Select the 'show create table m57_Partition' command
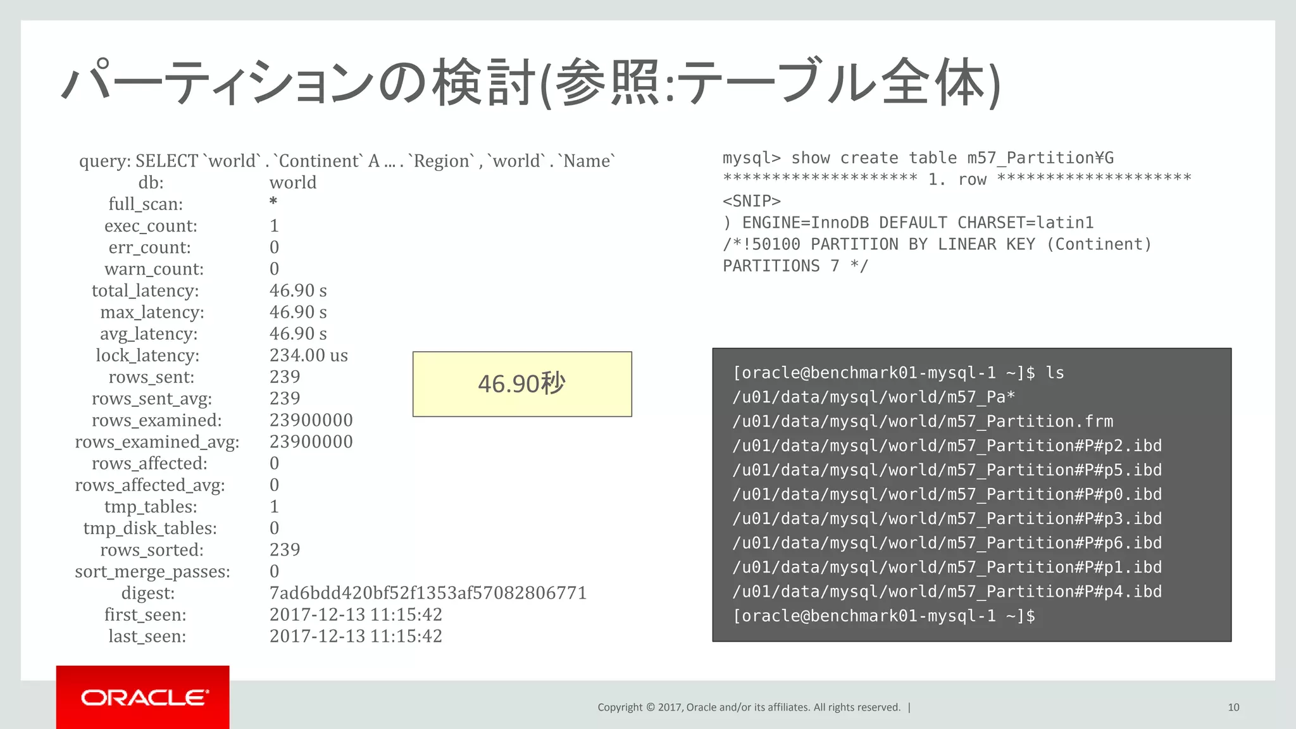 (919, 158)
